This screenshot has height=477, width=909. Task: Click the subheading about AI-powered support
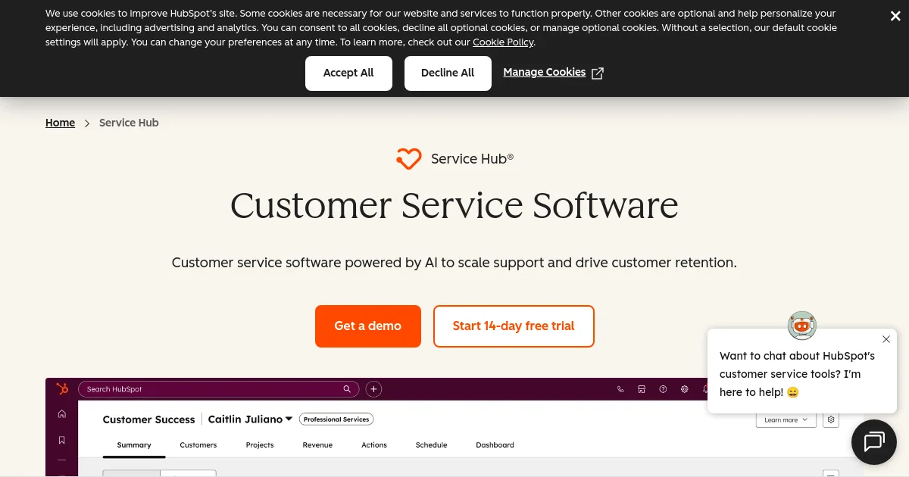(454, 263)
